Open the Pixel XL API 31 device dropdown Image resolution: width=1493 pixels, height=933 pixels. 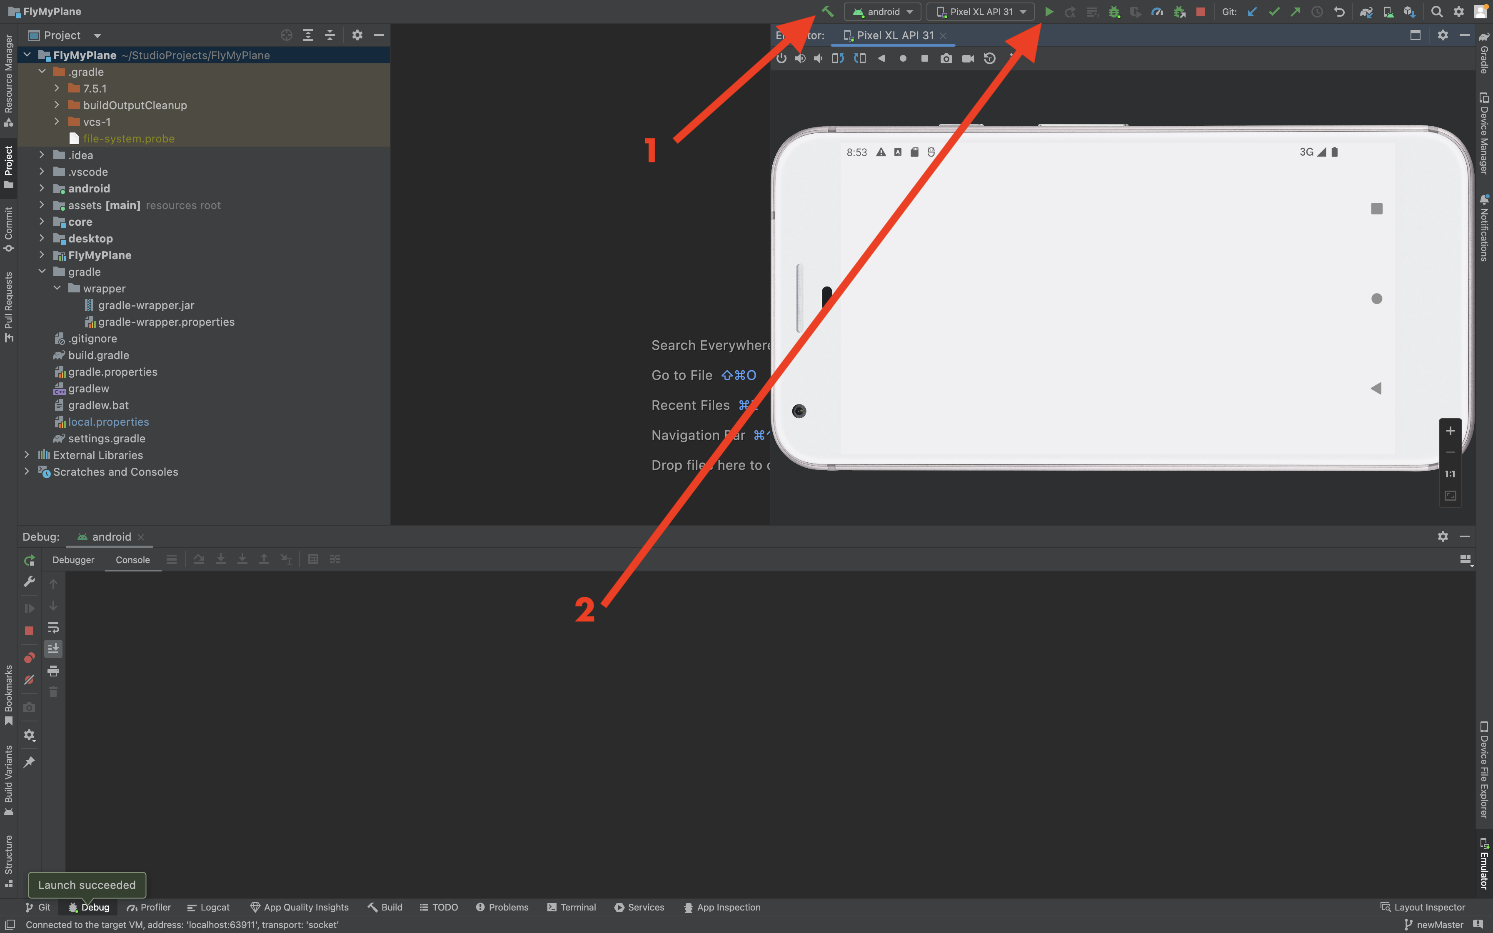[980, 12]
